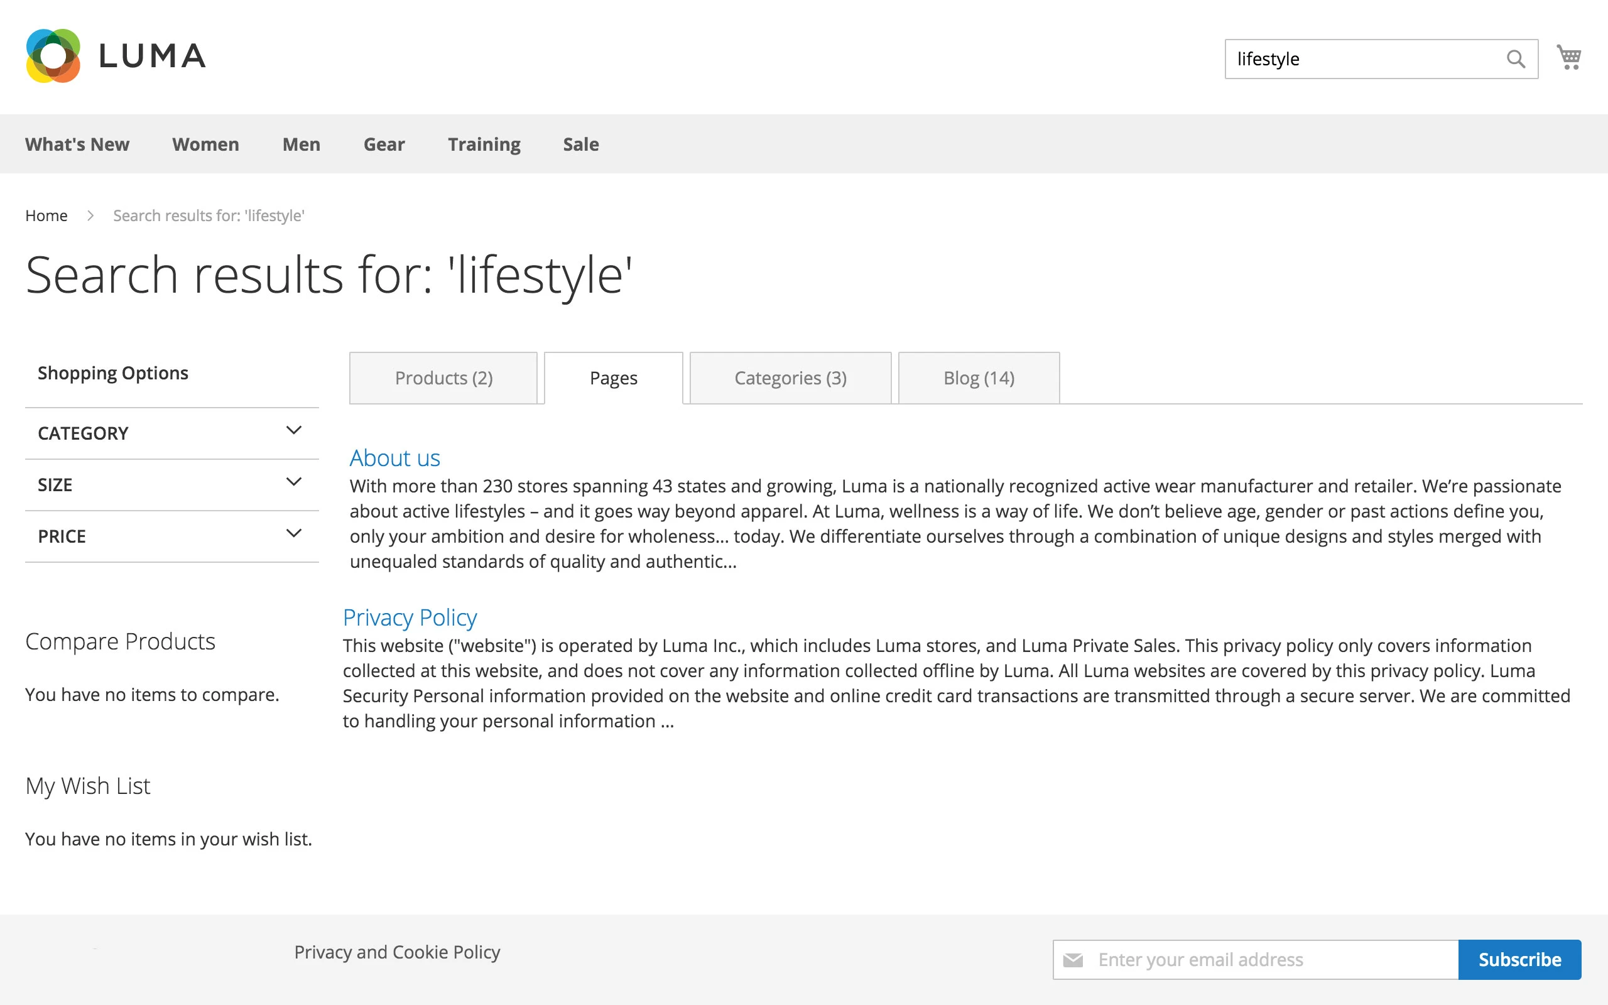Viewport: 1608px width, 1005px height.
Task: Open the shopping cart icon
Action: click(x=1569, y=57)
